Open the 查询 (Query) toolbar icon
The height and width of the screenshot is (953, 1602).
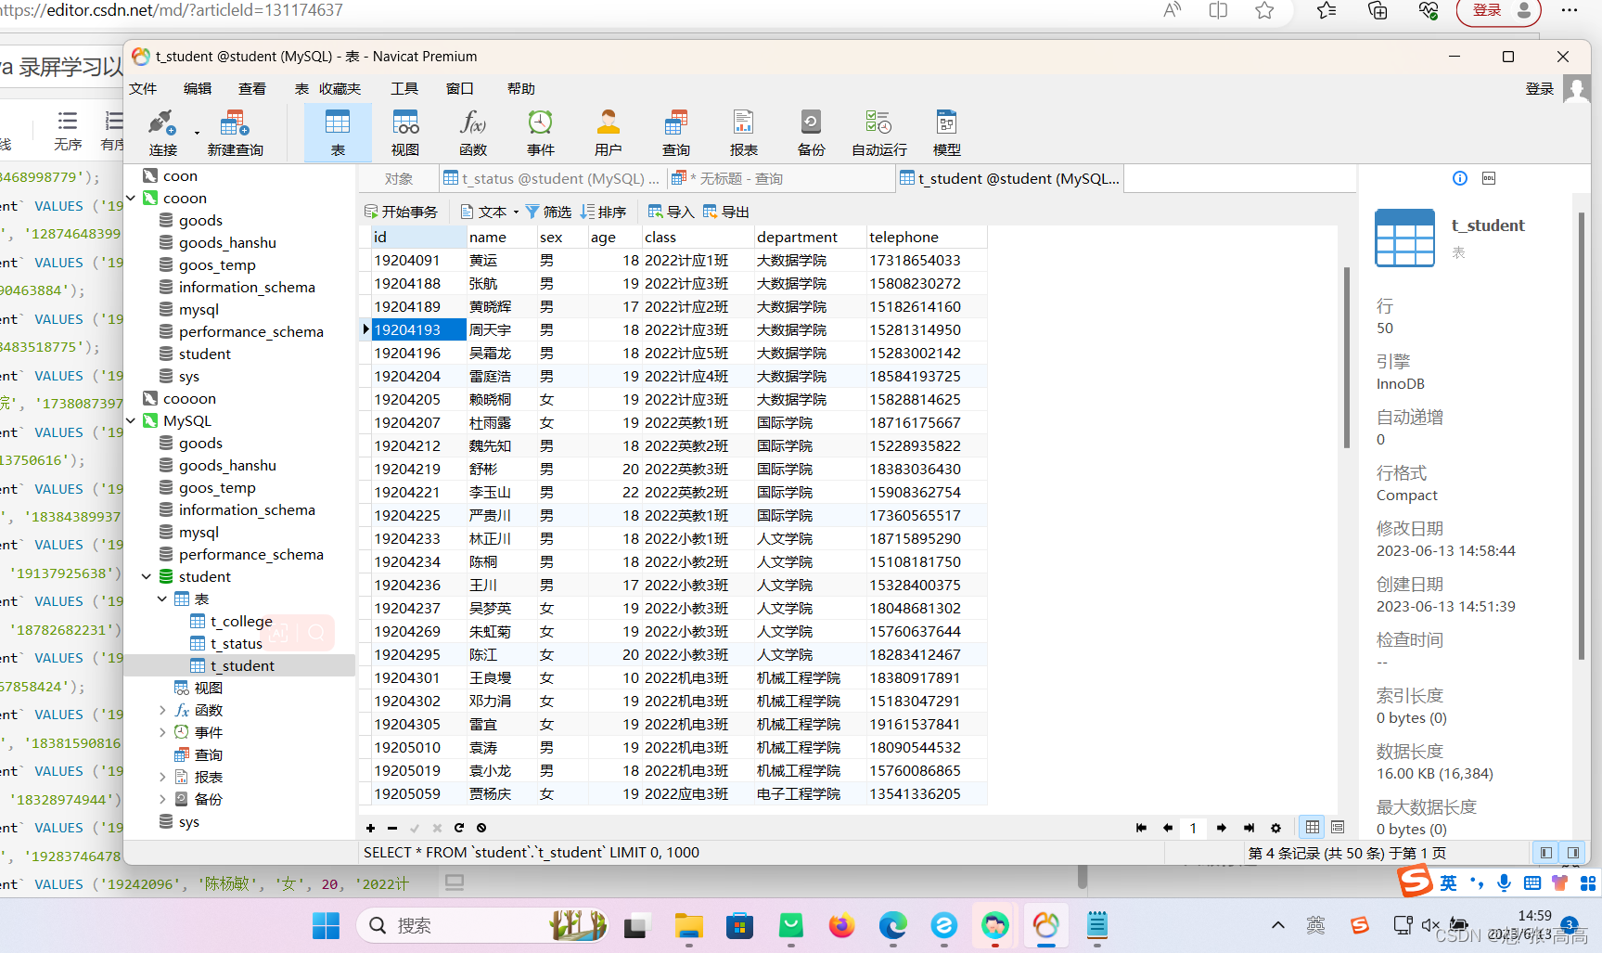pos(676,133)
